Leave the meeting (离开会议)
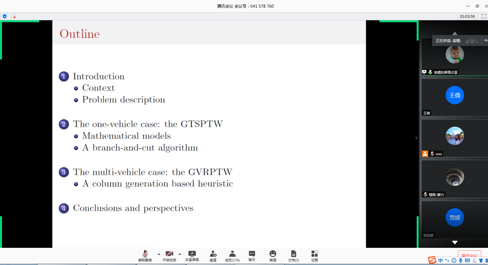The height and width of the screenshot is (265, 488). point(469,255)
